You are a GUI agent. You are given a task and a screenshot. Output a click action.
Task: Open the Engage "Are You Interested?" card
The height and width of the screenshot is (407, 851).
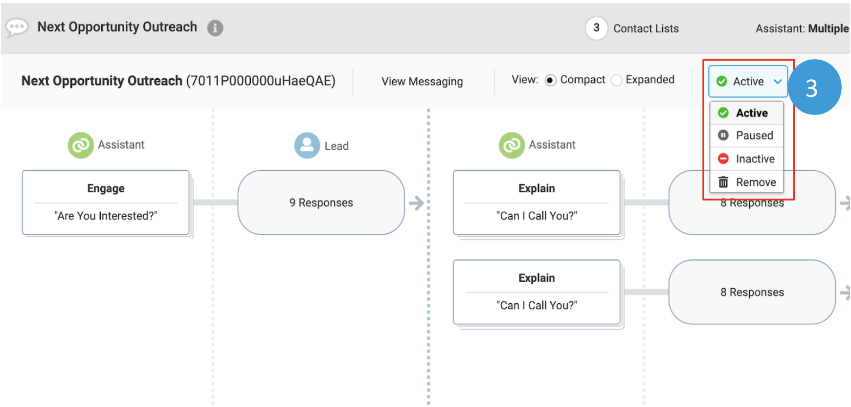pos(106,203)
